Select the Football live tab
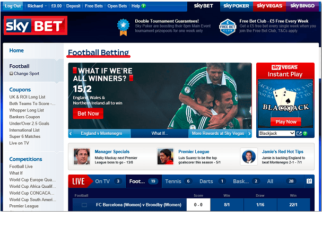The image size is (322, 235). [144, 181]
